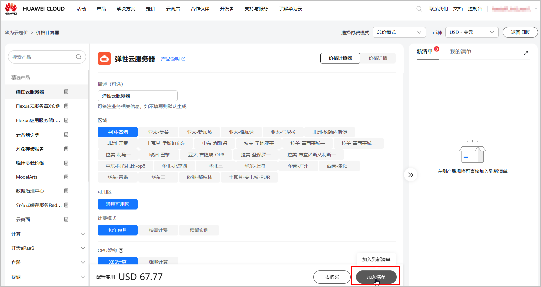Viewport: 541px width, 287px height.
Task: Click the 描述 description input field
Action: [138, 96]
